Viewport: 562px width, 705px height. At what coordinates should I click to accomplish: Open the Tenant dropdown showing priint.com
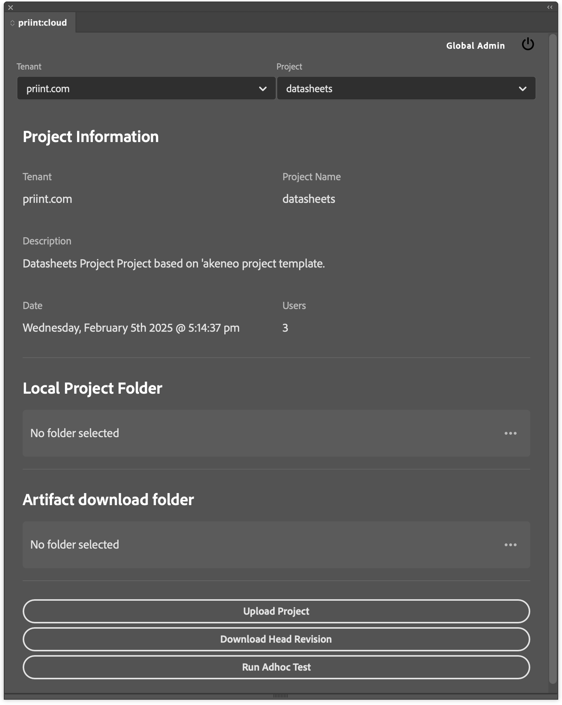pyautogui.click(x=146, y=88)
